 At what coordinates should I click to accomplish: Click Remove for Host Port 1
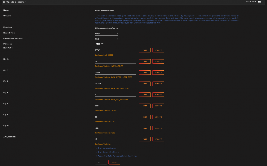coord(158,50)
